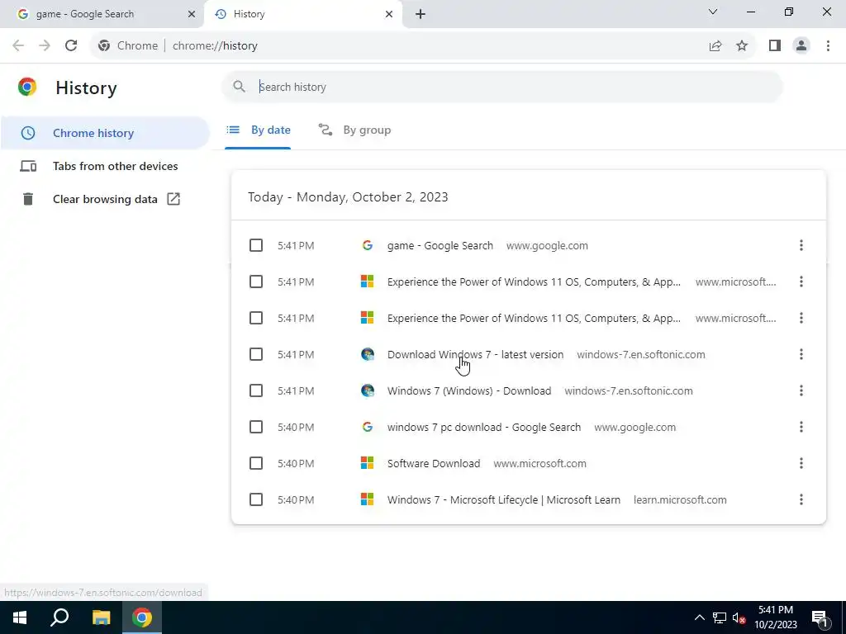The image size is (846, 634).
Task: Select the By date tab
Action: point(258,130)
